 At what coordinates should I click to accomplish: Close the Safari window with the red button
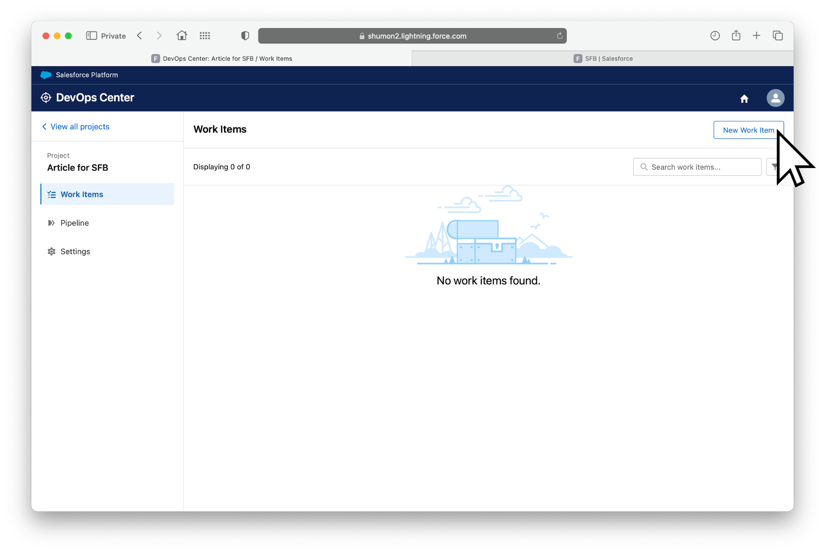[x=46, y=36]
